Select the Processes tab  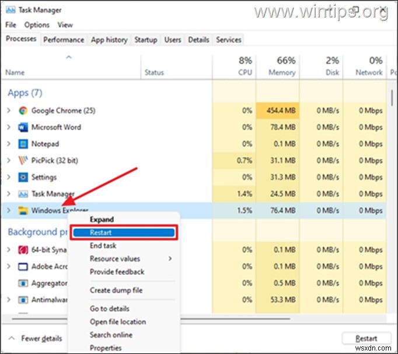click(x=21, y=39)
